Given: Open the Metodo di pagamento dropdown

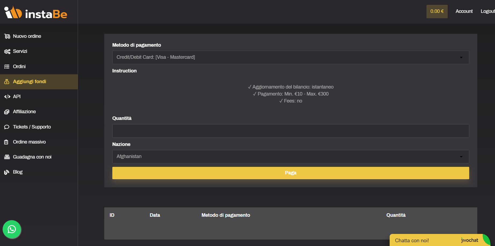Looking at the screenshot, I should pyautogui.click(x=290, y=57).
